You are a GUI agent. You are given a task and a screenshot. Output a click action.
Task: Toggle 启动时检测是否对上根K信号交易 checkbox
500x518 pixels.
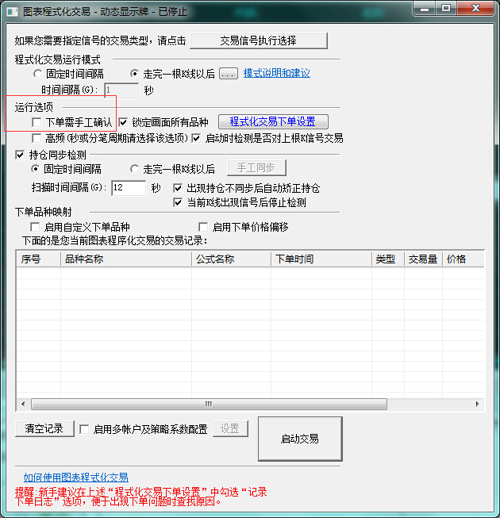pyautogui.click(x=196, y=138)
